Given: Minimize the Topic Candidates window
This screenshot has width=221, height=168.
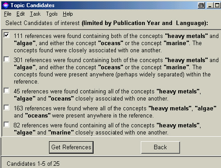Looking at the screenshot, I should (210, 5).
